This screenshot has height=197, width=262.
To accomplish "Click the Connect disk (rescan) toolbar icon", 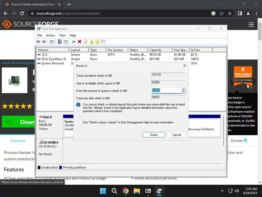I will coord(73,42).
